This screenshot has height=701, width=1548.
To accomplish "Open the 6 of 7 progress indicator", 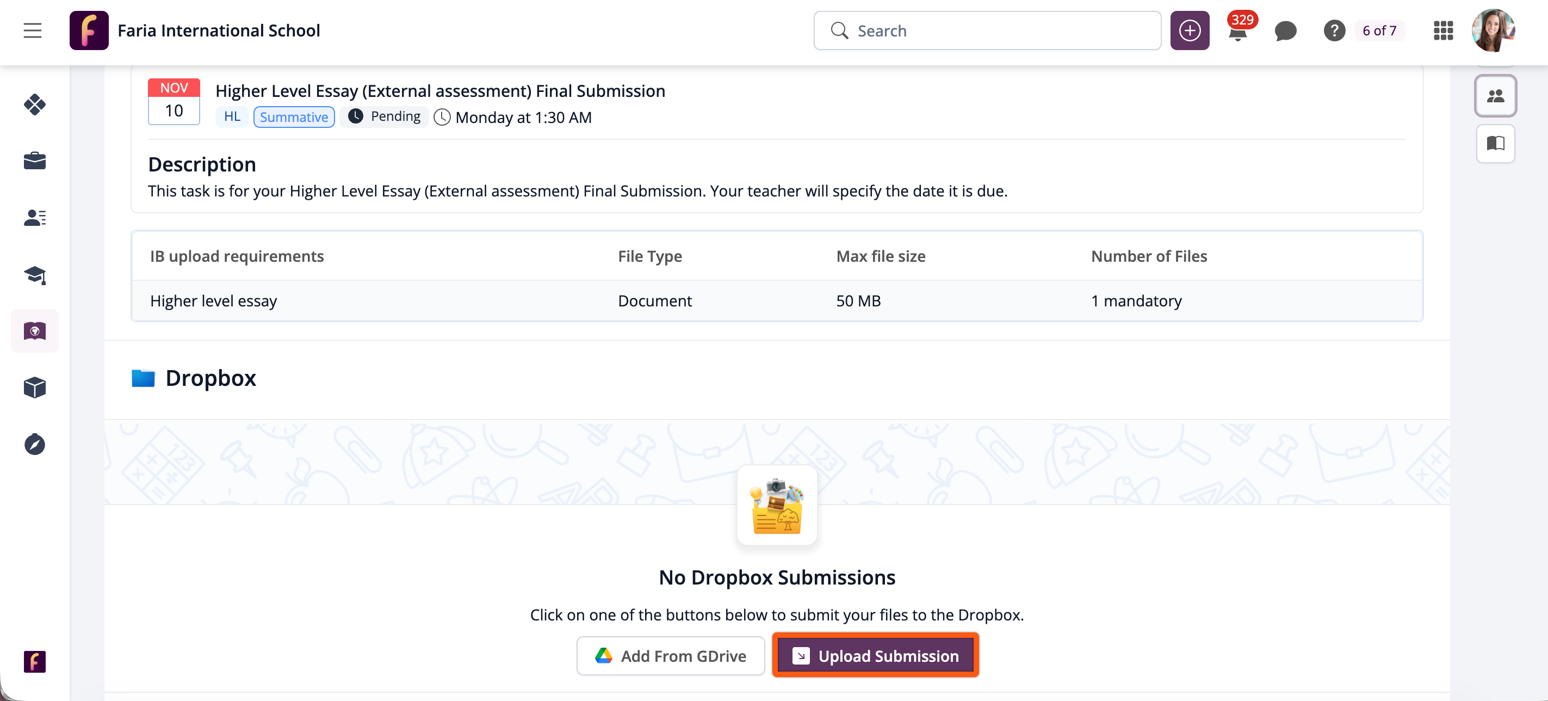I will pyautogui.click(x=1379, y=30).
